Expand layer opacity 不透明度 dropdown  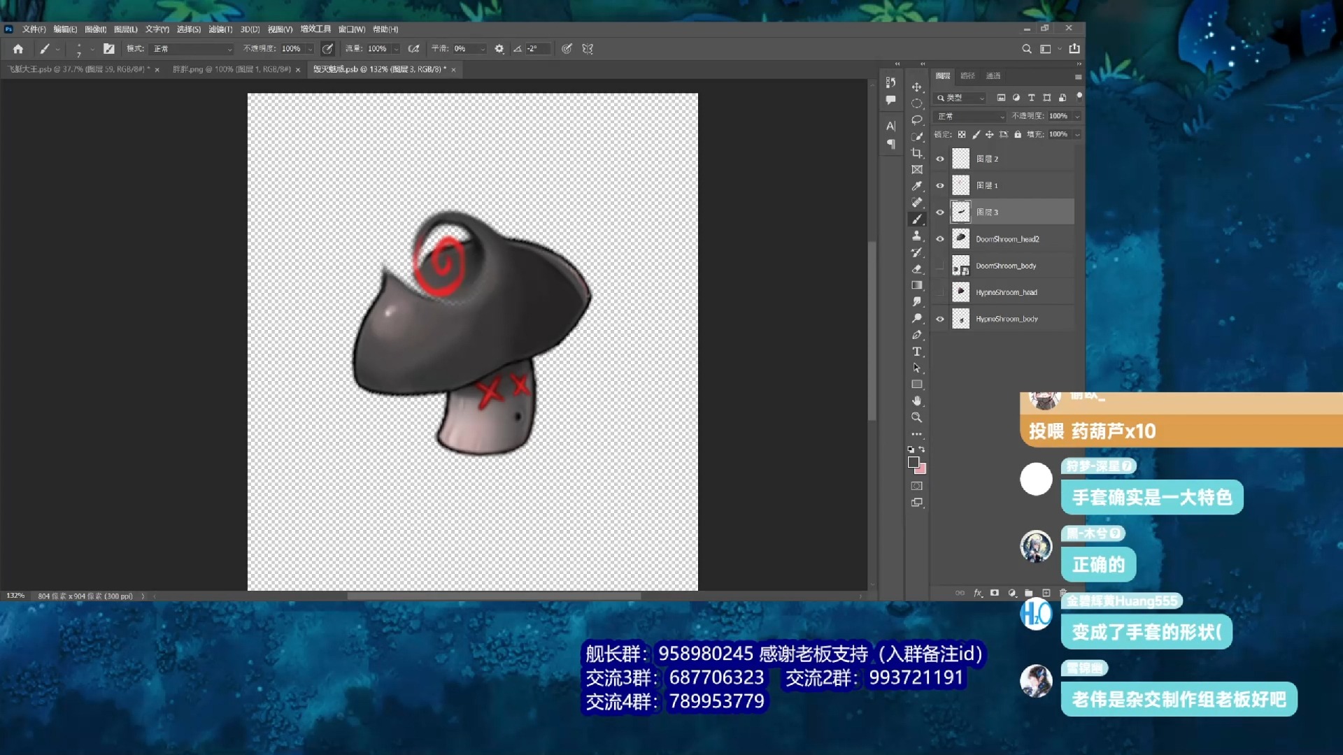[1077, 116]
